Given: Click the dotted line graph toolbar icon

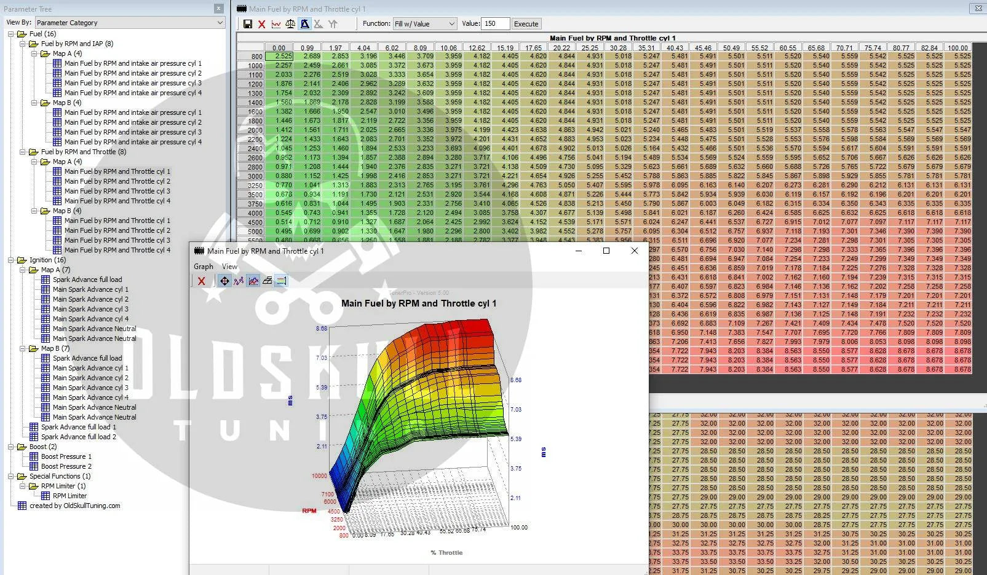Looking at the screenshot, I should click(276, 24).
